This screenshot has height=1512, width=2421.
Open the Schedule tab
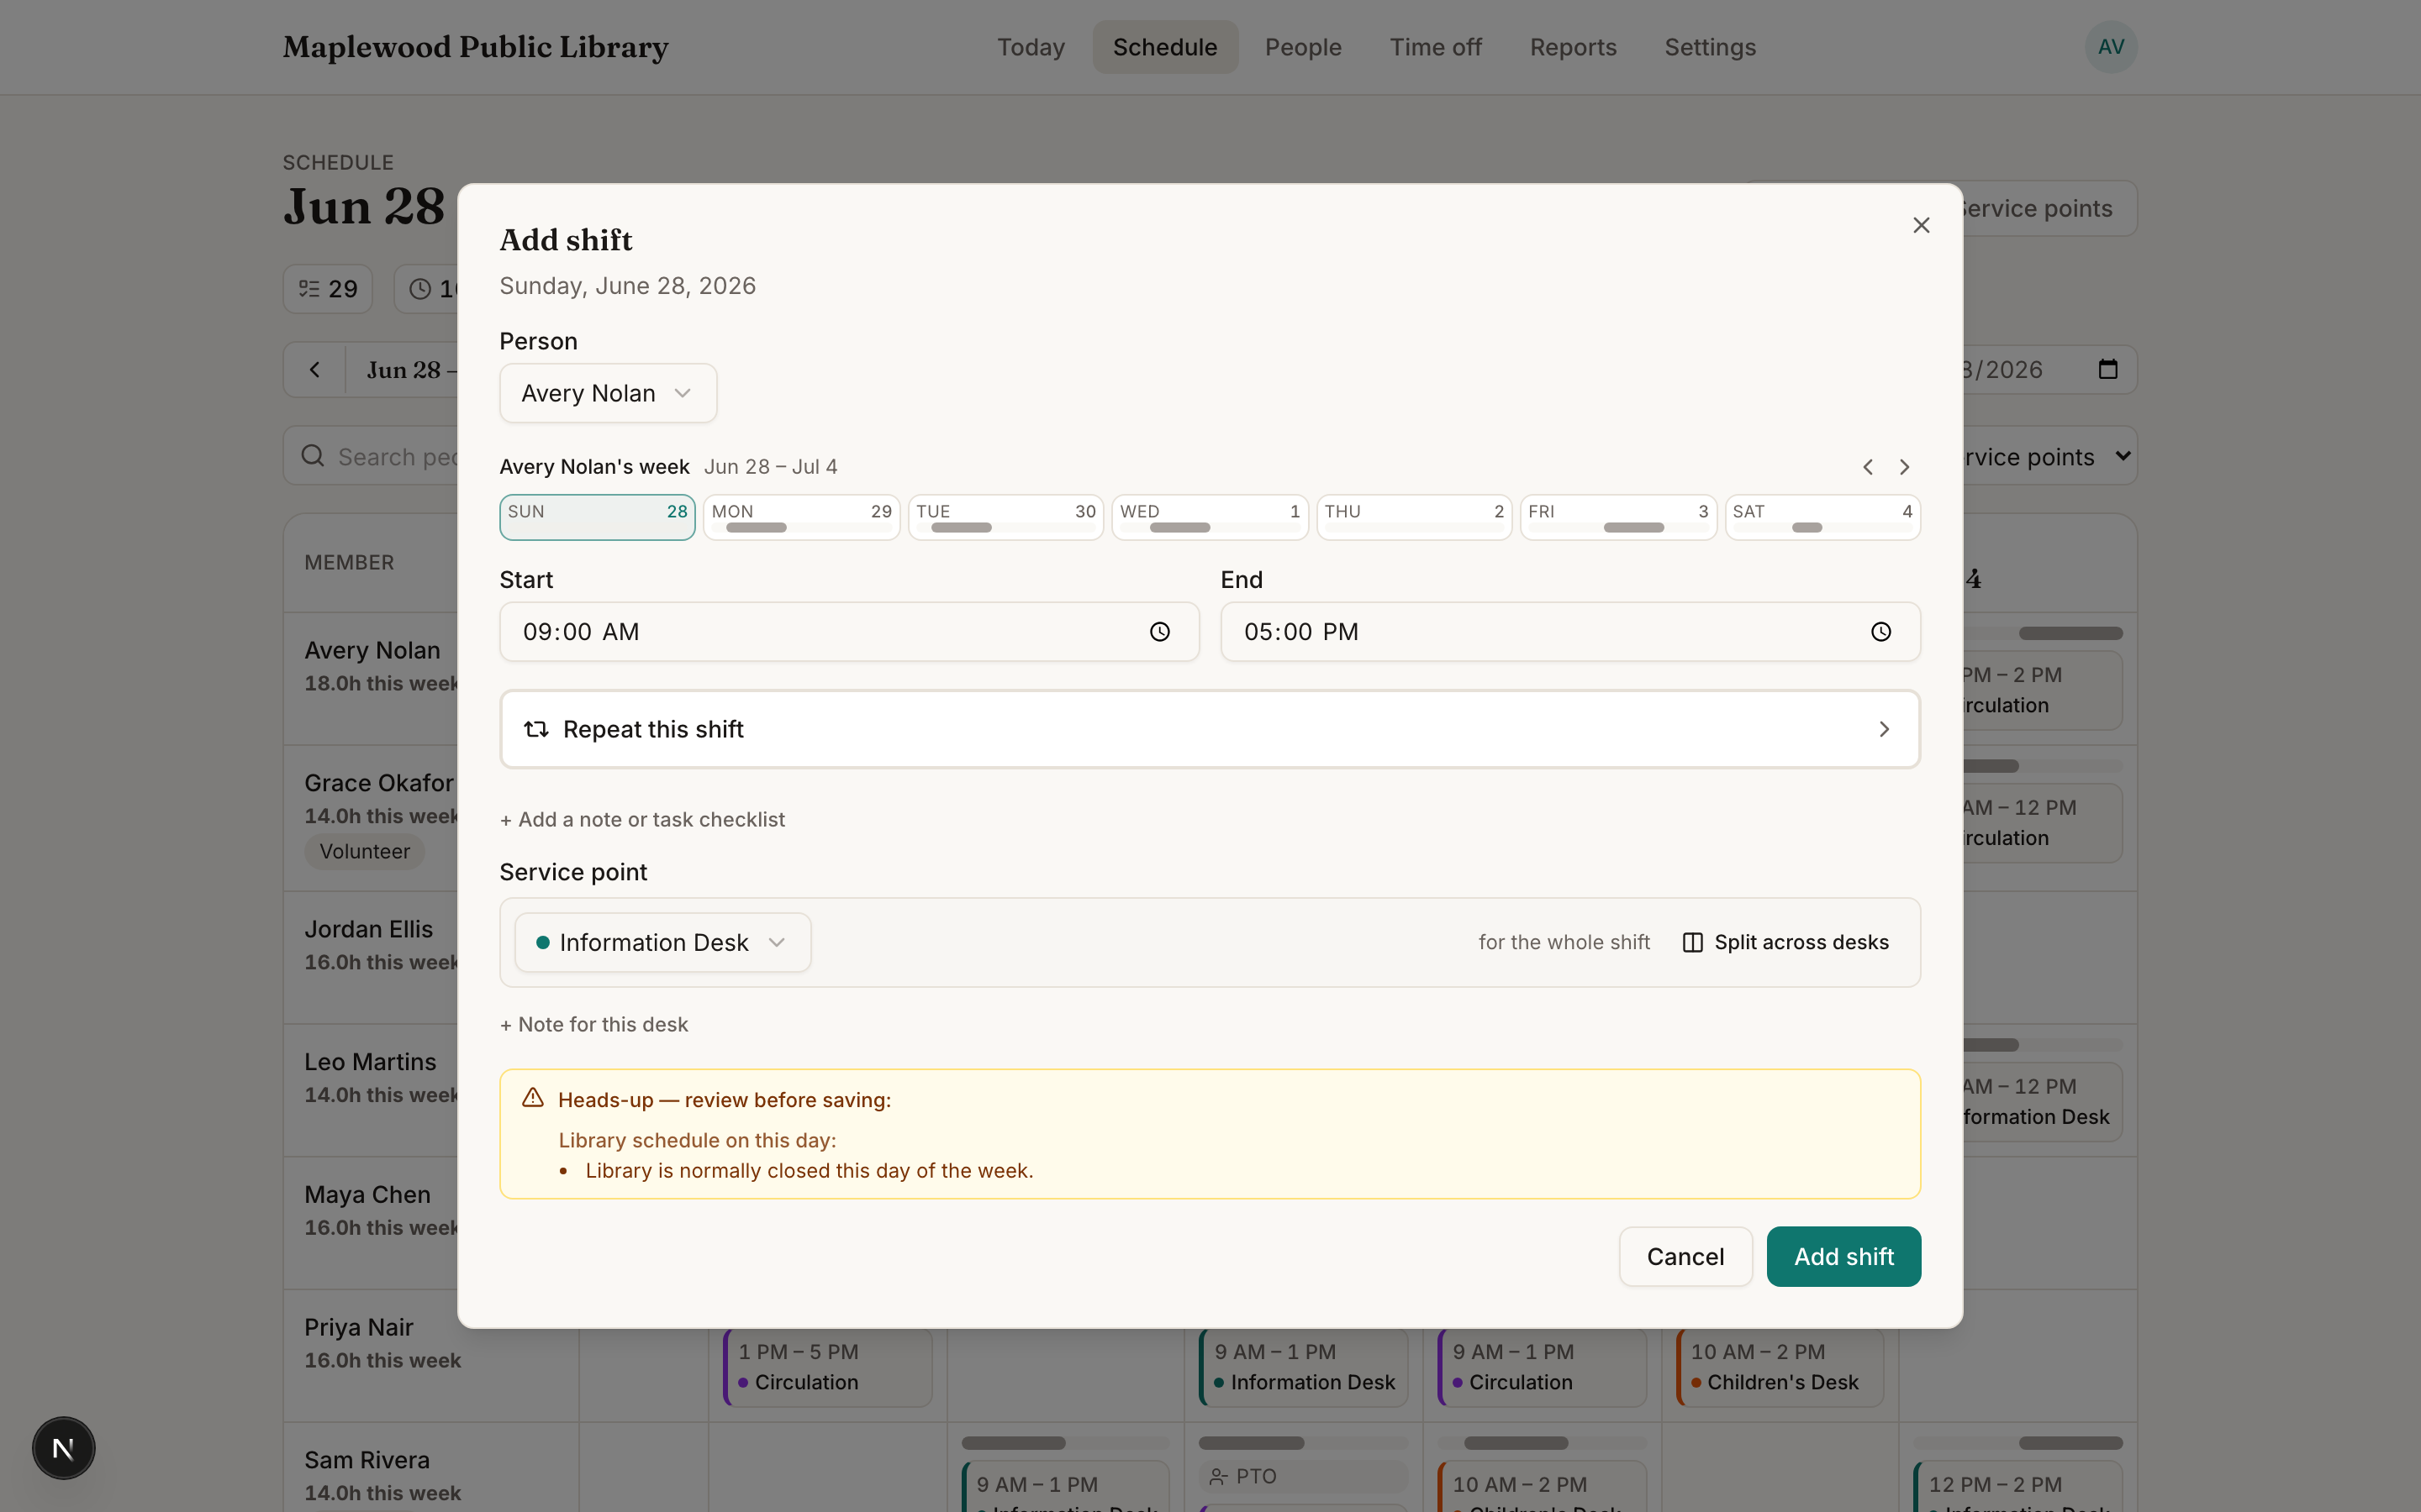point(1164,47)
